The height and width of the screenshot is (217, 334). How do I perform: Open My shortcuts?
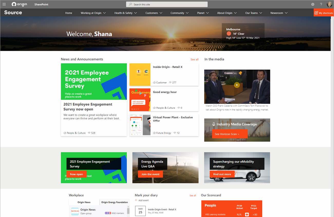[324, 13]
